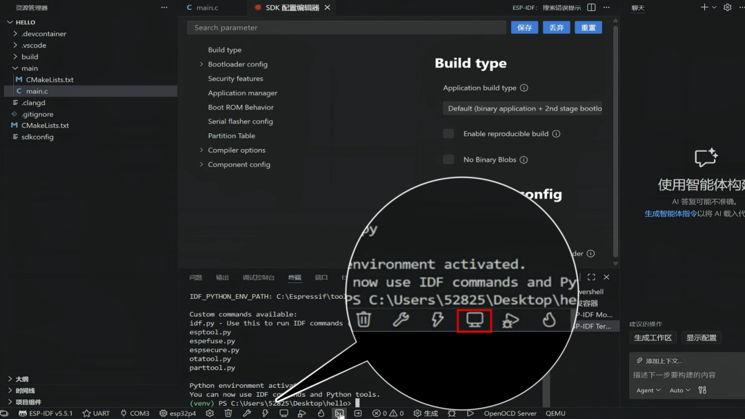The width and height of the screenshot is (745, 419).
Task: Select the COM3 serial port status item
Action: tap(135, 413)
